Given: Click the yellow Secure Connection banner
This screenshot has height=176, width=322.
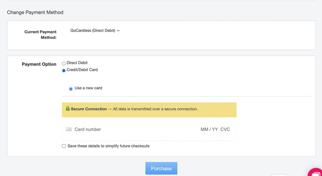Looking at the screenshot, I should pyautogui.click(x=149, y=110).
